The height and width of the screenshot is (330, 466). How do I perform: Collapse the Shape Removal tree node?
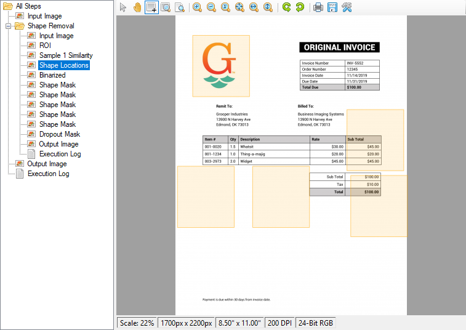click(9, 26)
